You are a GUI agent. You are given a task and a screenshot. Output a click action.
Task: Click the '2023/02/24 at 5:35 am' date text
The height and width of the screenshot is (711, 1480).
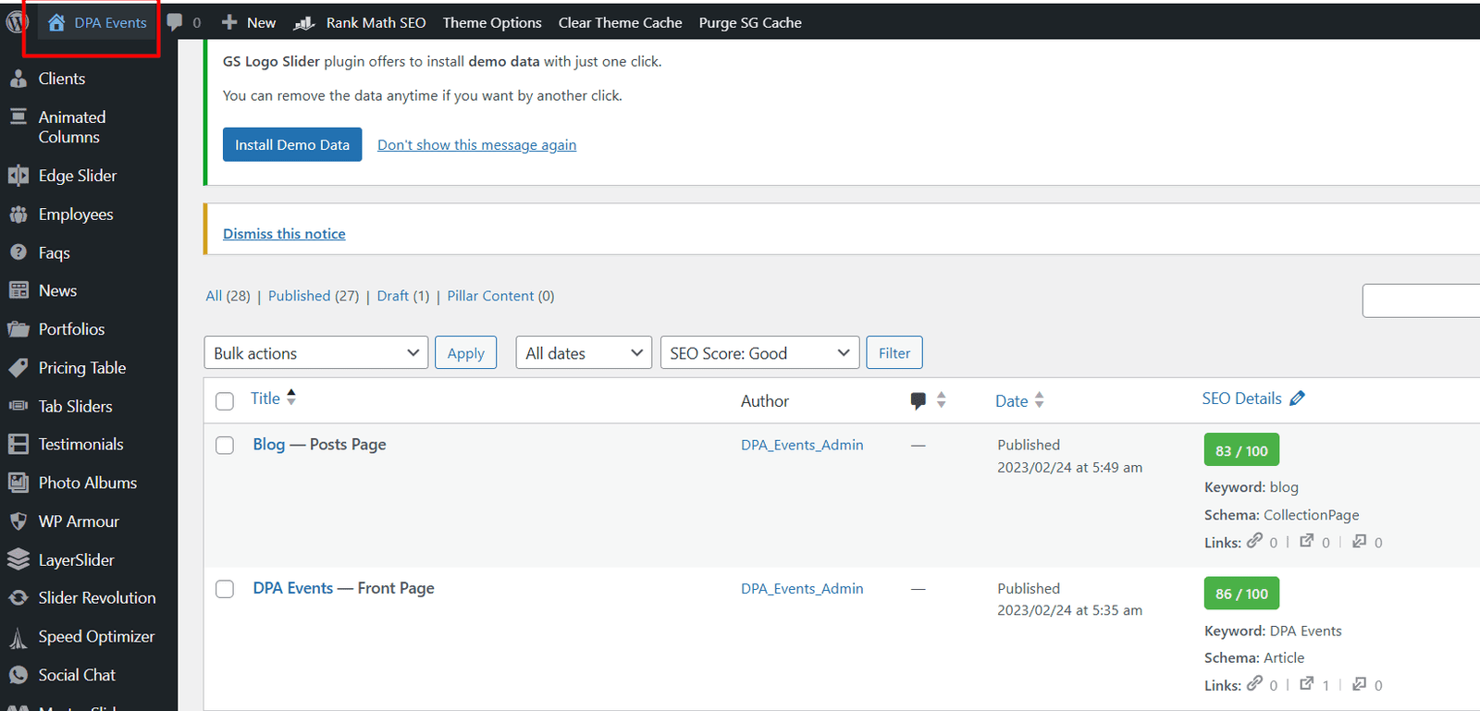[x=1069, y=610]
